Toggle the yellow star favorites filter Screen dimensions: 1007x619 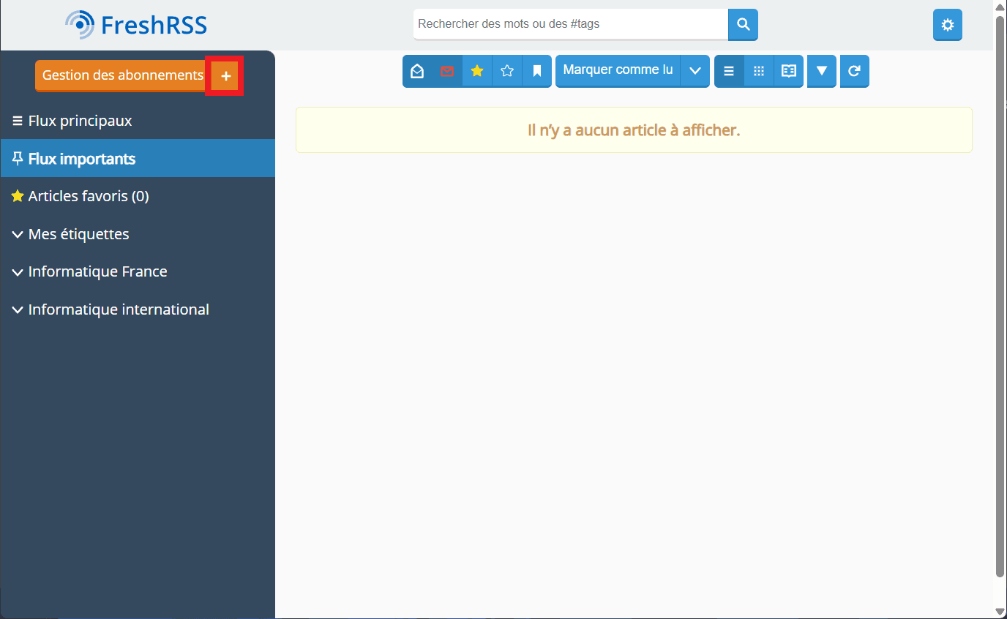click(477, 71)
